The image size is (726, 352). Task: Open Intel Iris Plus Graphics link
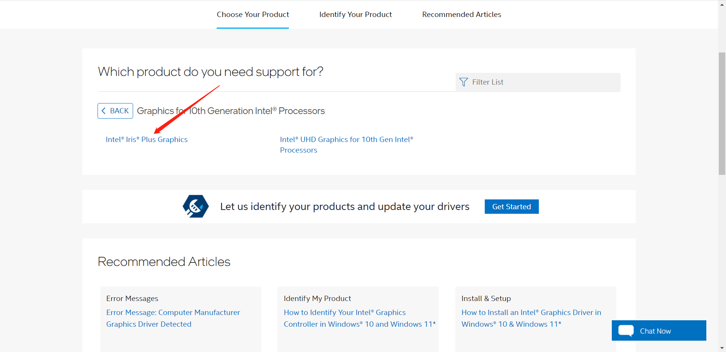(147, 139)
